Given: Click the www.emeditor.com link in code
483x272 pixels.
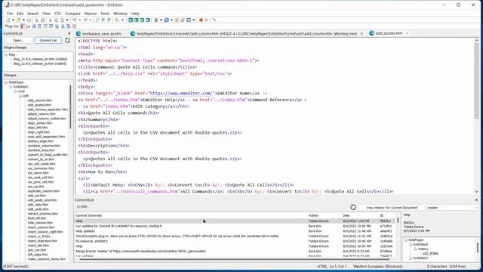Looking at the screenshot, I should (x=181, y=93).
